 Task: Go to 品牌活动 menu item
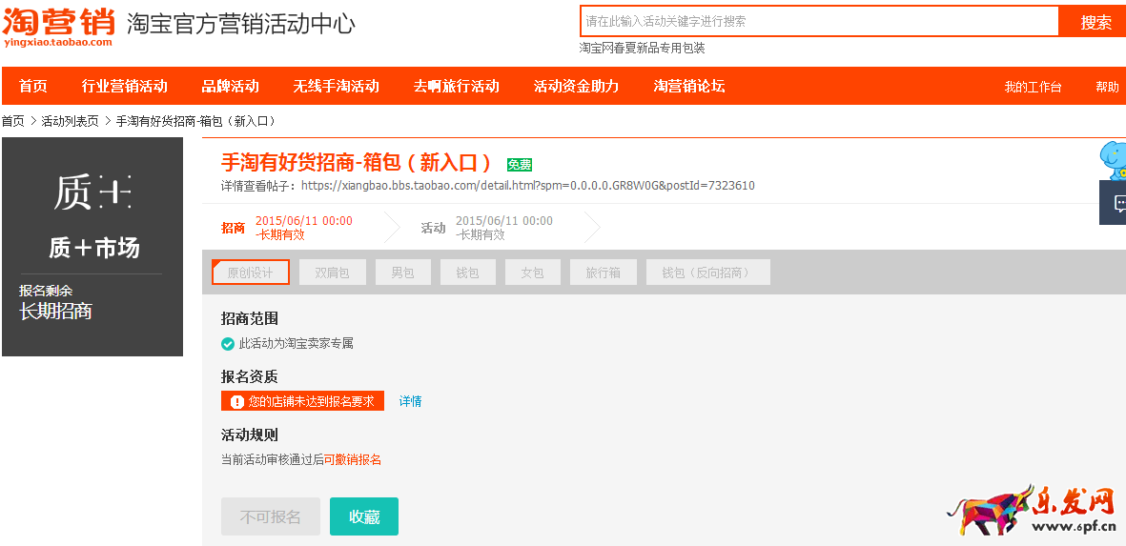(230, 86)
